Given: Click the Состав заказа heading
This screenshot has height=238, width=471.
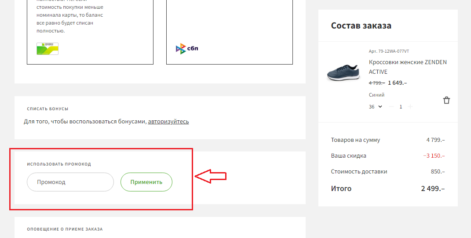Looking at the screenshot, I should coord(361,25).
